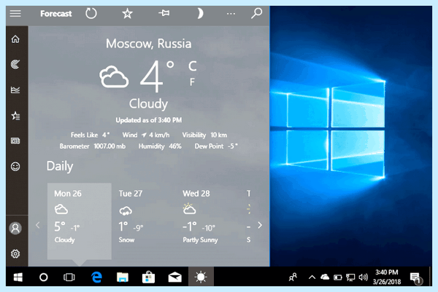
Task: Open the hamburger navigation menu
Action: coord(15,13)
